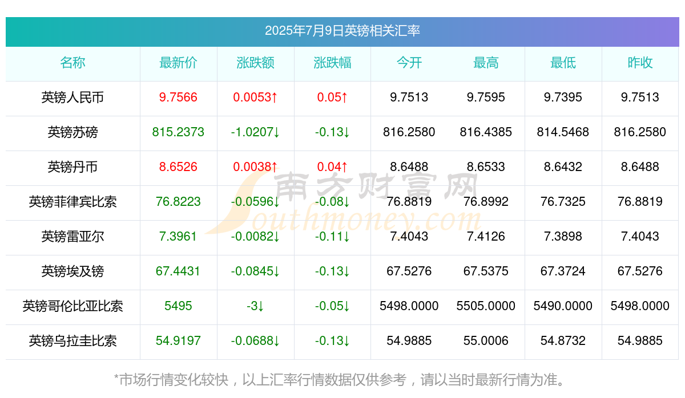This screenshot has height=398, width=685.
Task: Click change percent -0.05↓ in 英镑哥伦比亚比索 row
Action: click(332, 306)
